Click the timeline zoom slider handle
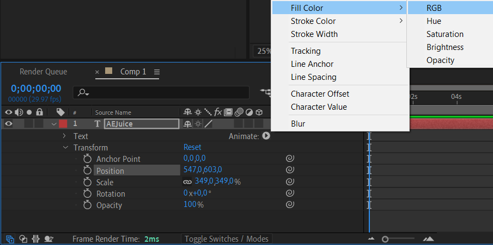The image size is (493, 245). point(386,239)
